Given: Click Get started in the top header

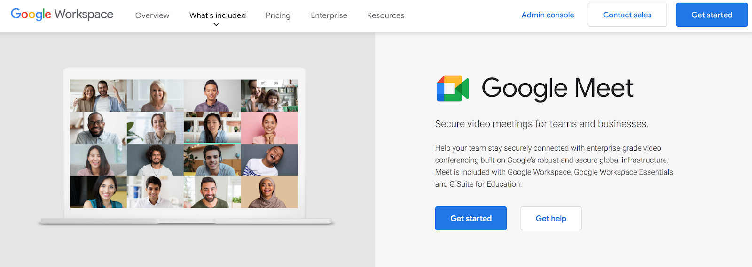Looking at the screenshot, I should (x=712, y=15).
